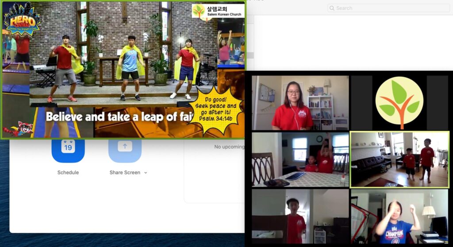Click the Salem Korean Church logo banner
This screenshot has width=453, height=247.
[x=218, y=11]
